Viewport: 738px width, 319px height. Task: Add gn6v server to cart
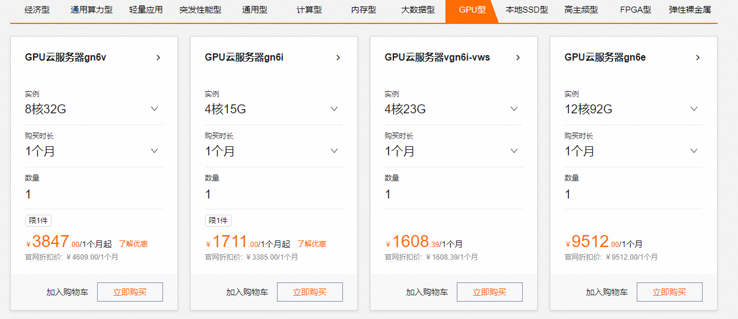click(x=67, y=293)
